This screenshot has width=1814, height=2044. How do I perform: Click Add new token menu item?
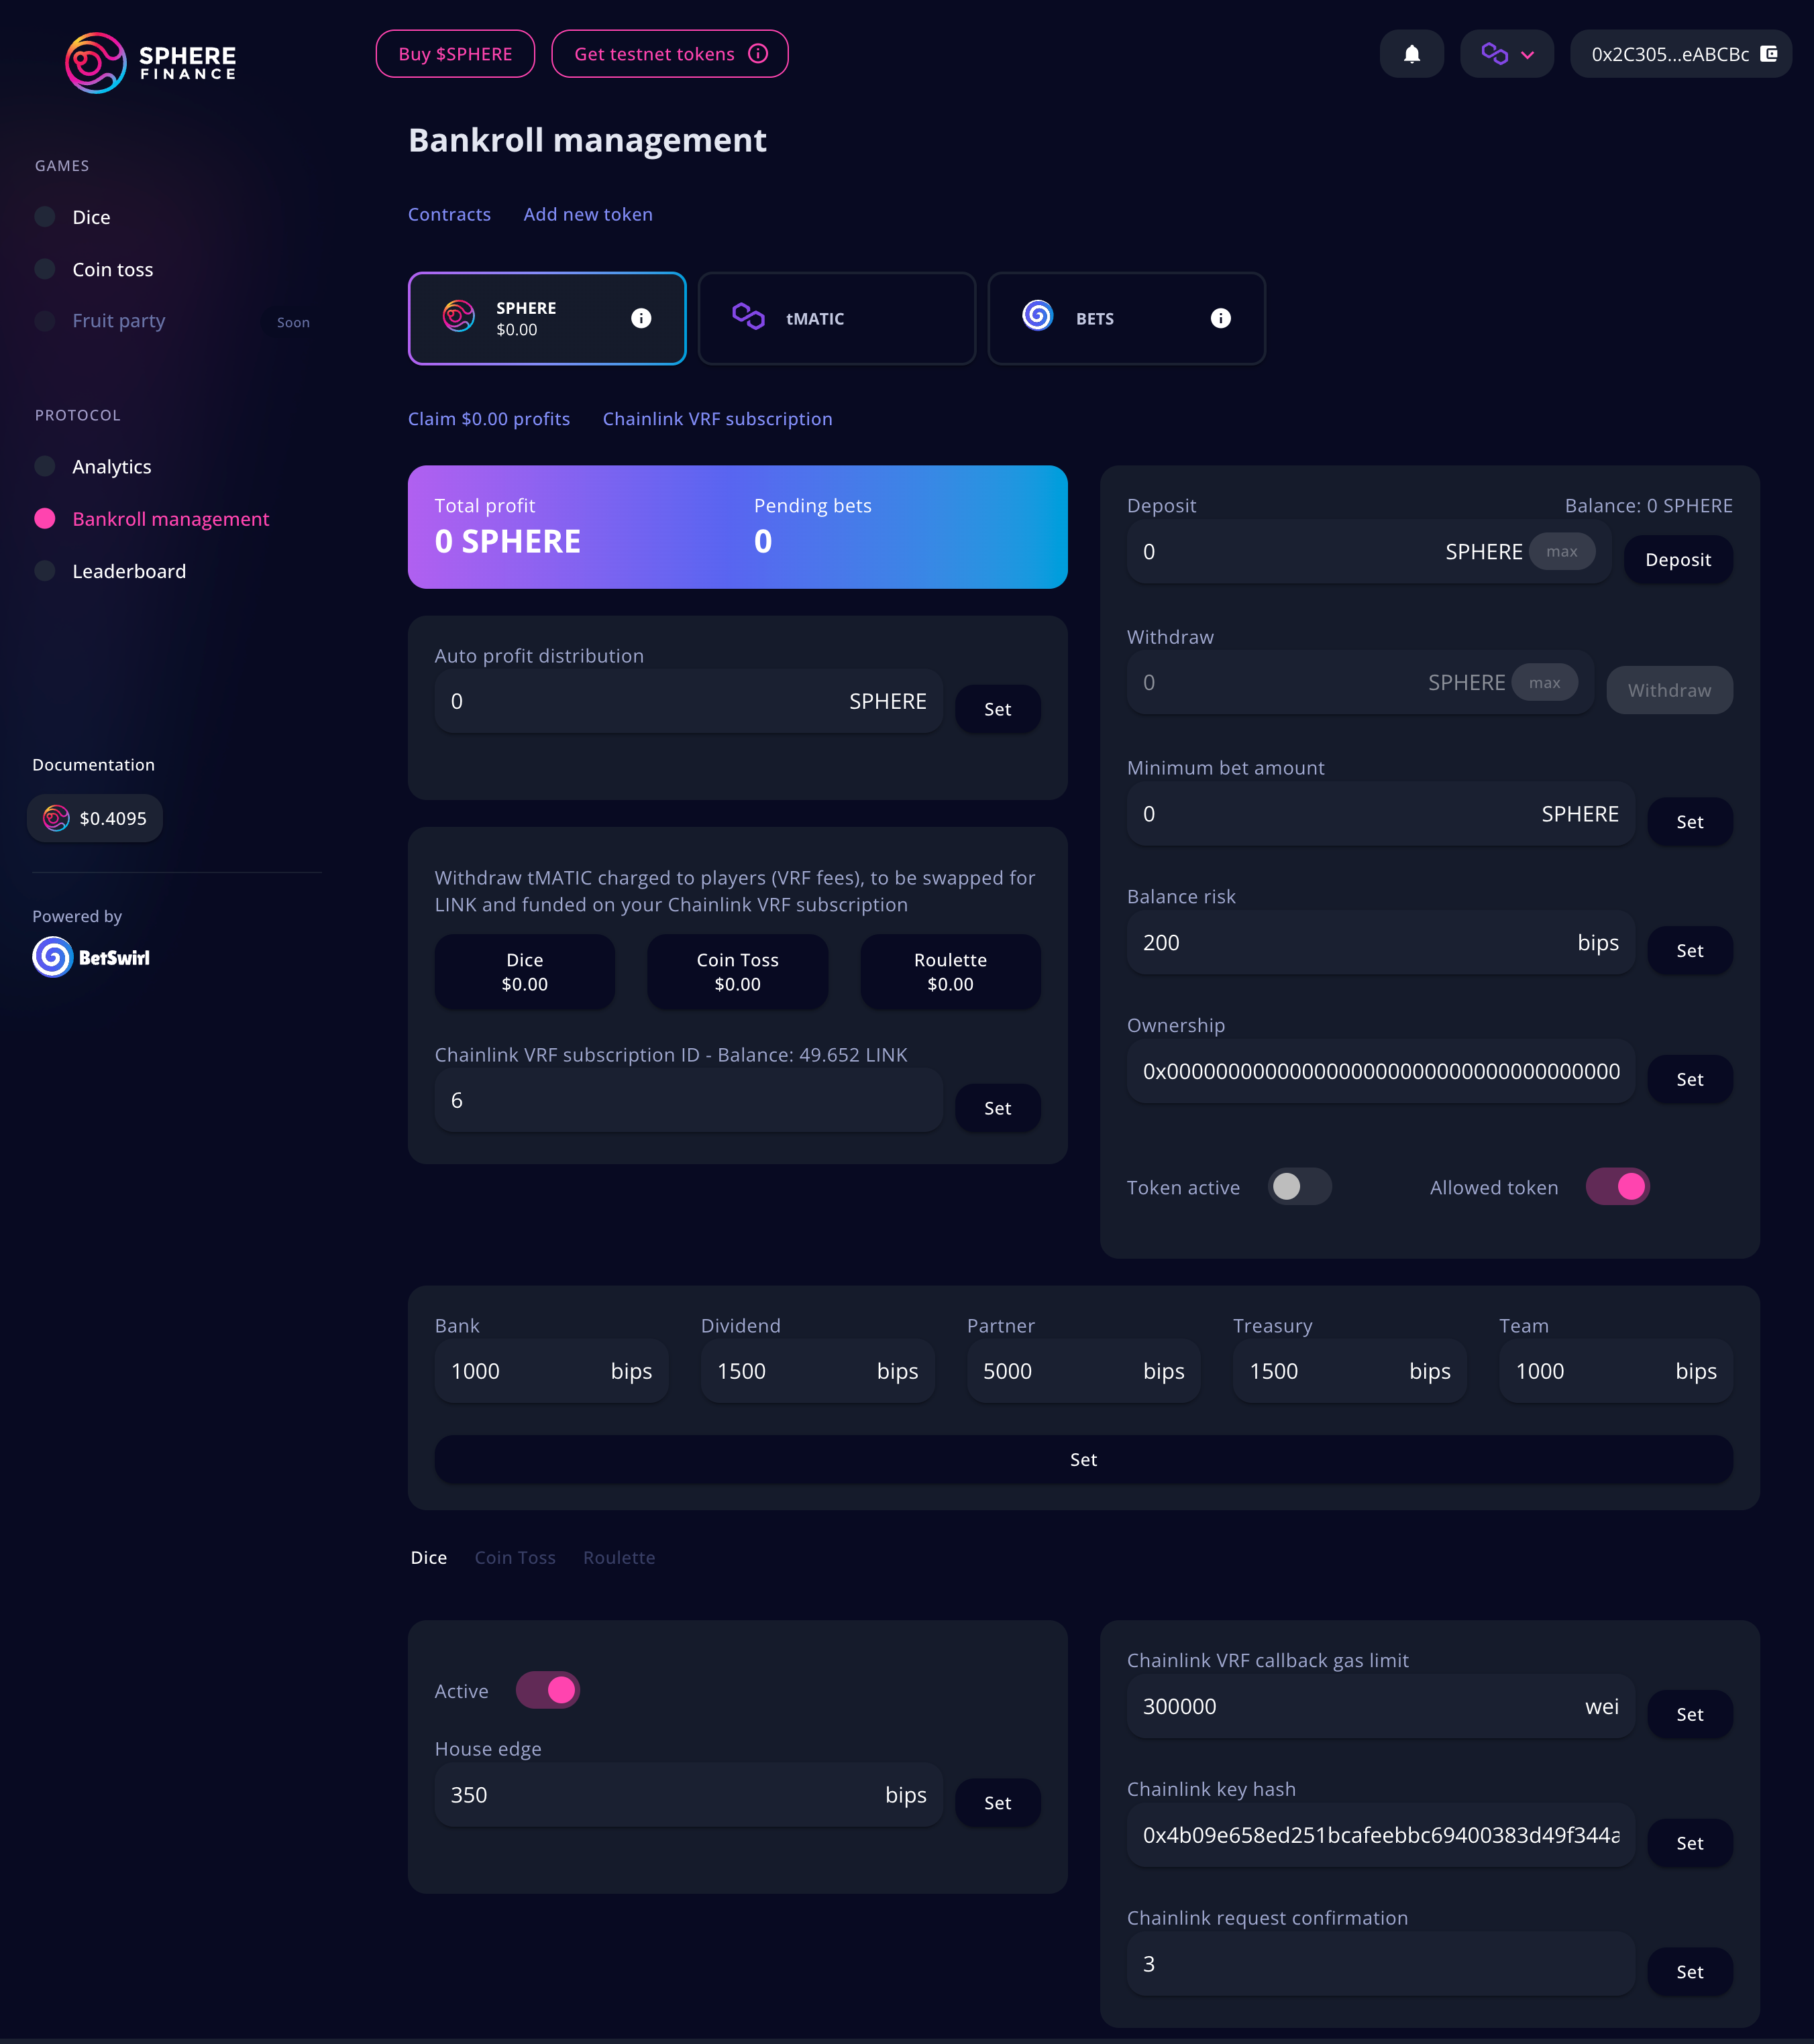[x=586, y=213]
